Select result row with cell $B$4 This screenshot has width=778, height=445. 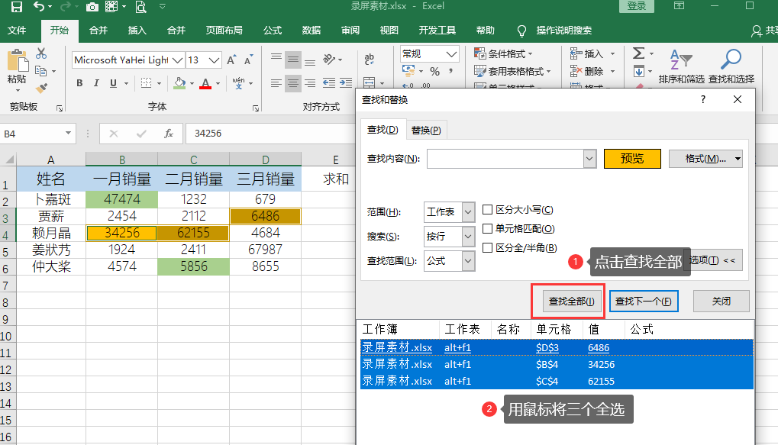(x=557, y=365)
